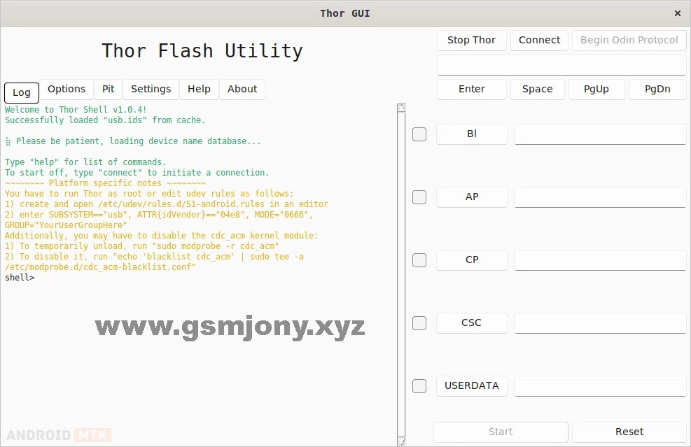This screenshot has height=447, width=691.
Task: Click the Bl file path field
Action: pos(600,134)
